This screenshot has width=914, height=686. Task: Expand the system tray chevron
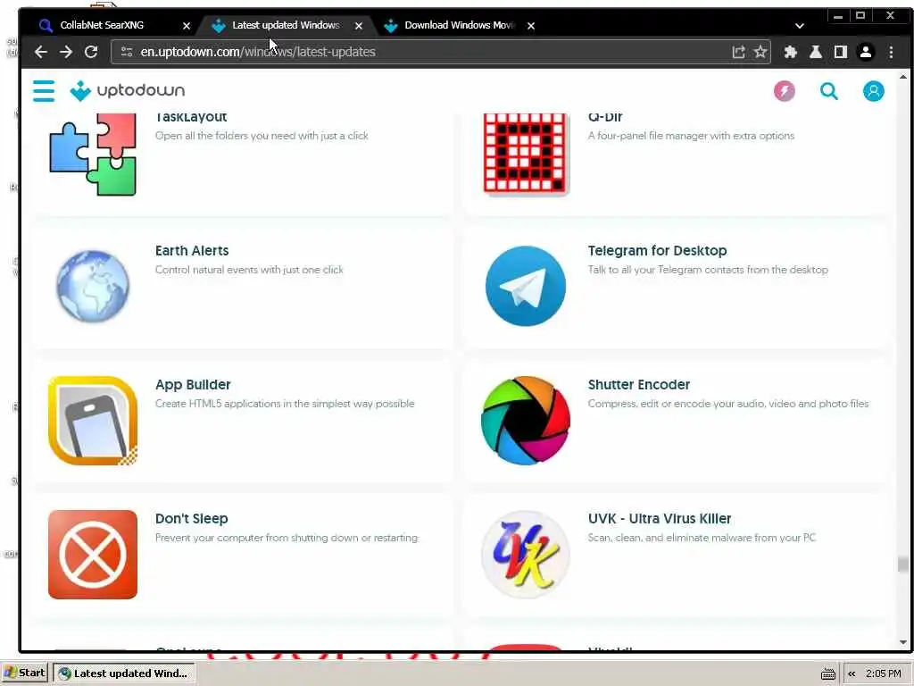(x=852, y=673)
